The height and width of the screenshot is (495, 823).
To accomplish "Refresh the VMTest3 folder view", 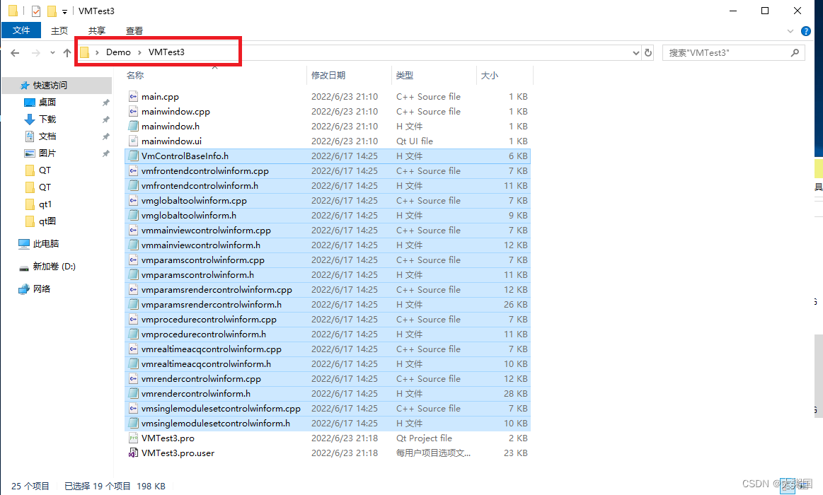I will pos(648,52).
